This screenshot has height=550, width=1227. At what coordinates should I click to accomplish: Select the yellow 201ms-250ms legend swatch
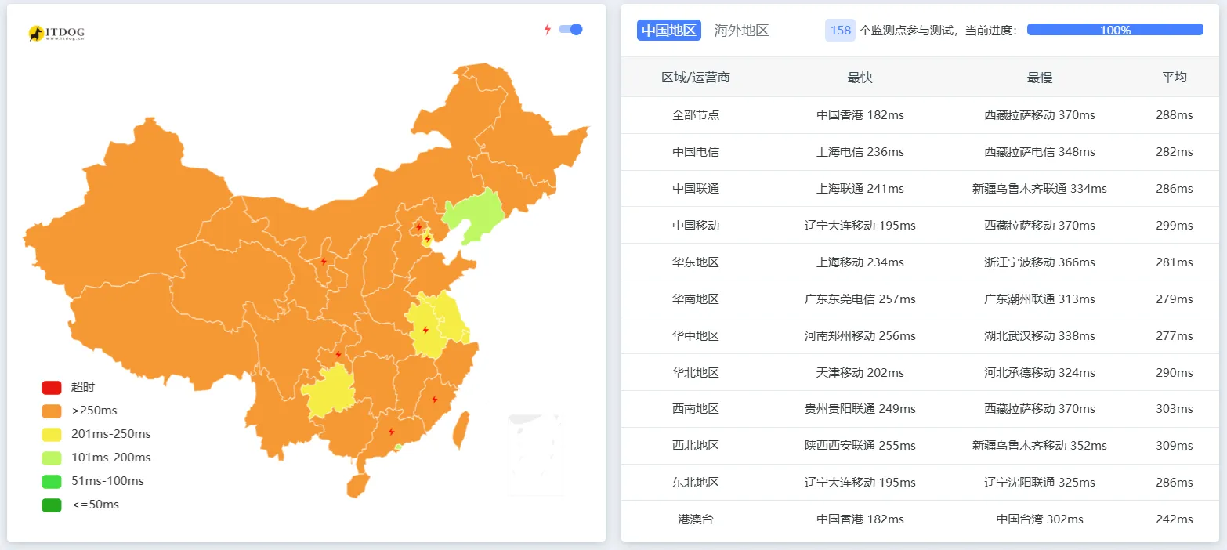tap(49, 433)
